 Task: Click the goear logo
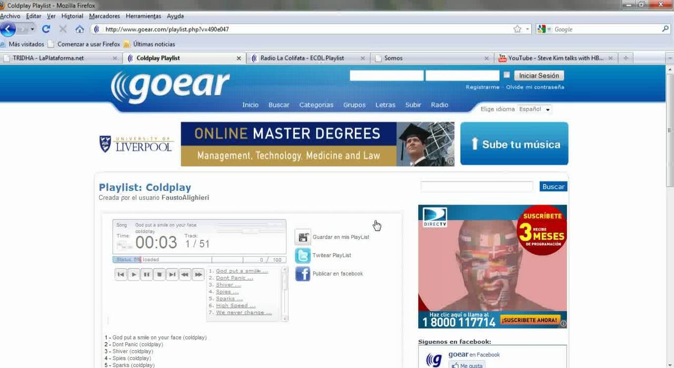171,87
